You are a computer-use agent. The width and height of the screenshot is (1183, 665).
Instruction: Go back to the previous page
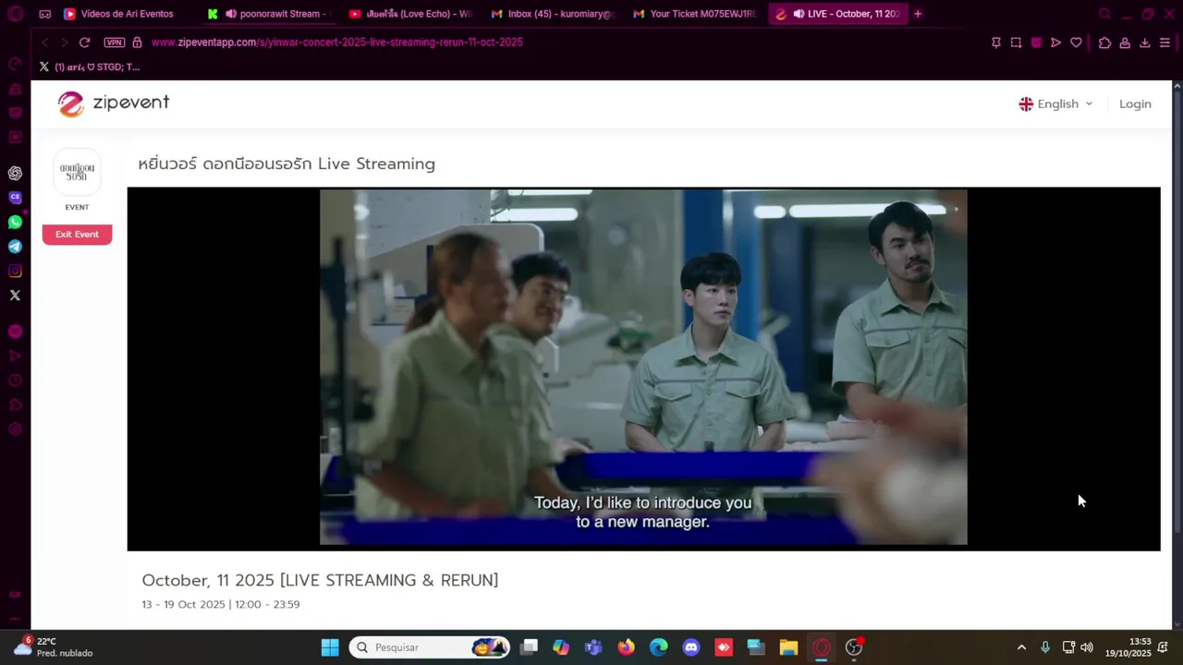point(44,42)
